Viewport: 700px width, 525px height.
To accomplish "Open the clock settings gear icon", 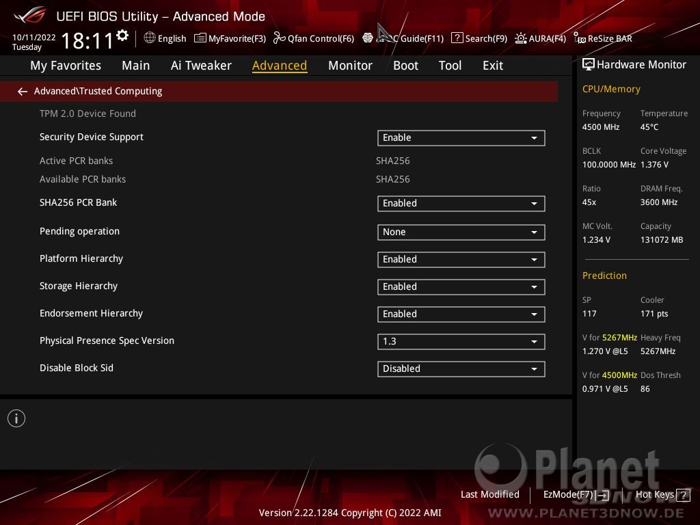I will tap(122, 36).
